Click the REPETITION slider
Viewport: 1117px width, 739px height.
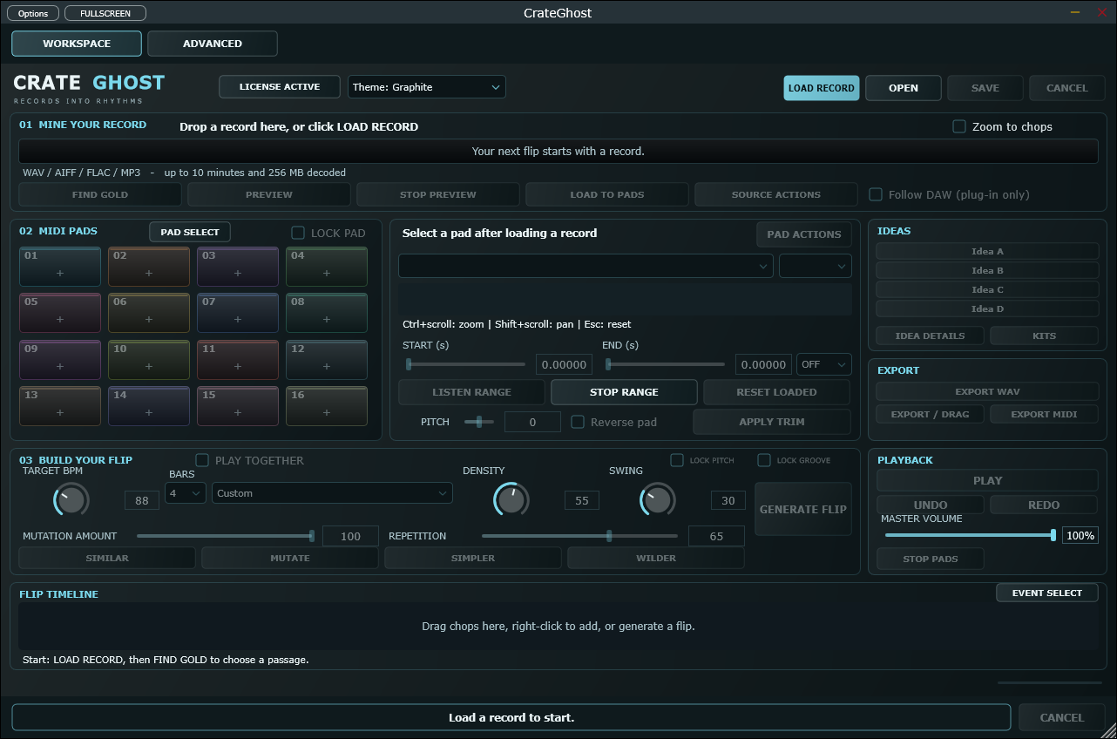(579, 536)
